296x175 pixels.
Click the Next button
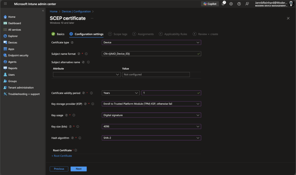tap(78, 169)
